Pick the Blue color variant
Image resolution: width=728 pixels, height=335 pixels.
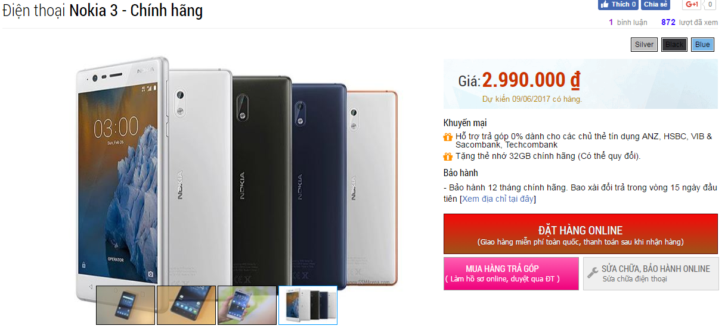(x=702, y=45)
